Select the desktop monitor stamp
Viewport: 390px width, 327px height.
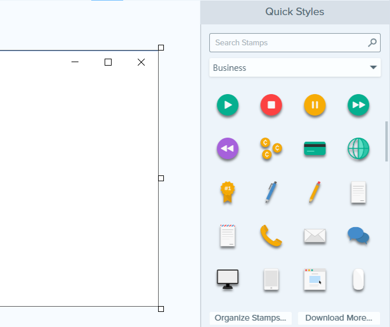pyautogui.click(x=228, y=279)
